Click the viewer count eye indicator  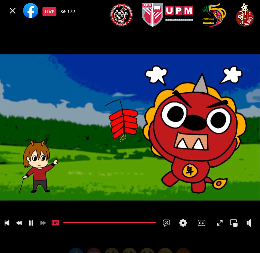(x=68, y=11)
